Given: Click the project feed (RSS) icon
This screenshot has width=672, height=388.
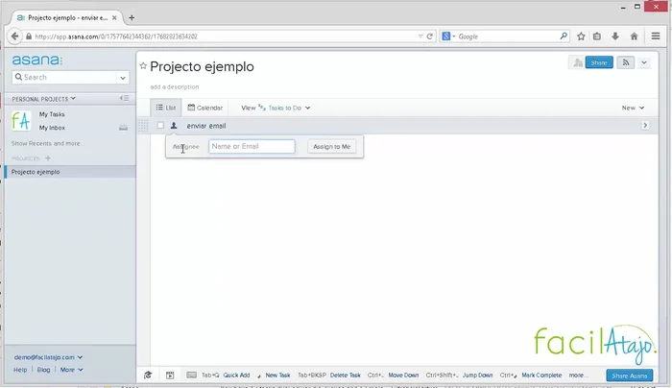Looking at the screenshot, I should [x=626, y=62].
